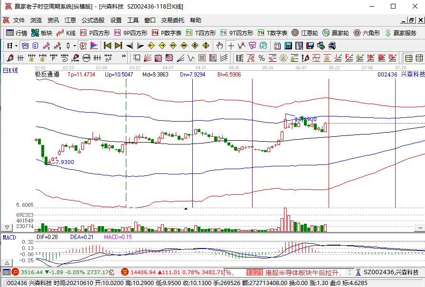Viewport: 425px width, 287px height.
Task: Select the hand pan tool
Action: (x=220, y=46)
